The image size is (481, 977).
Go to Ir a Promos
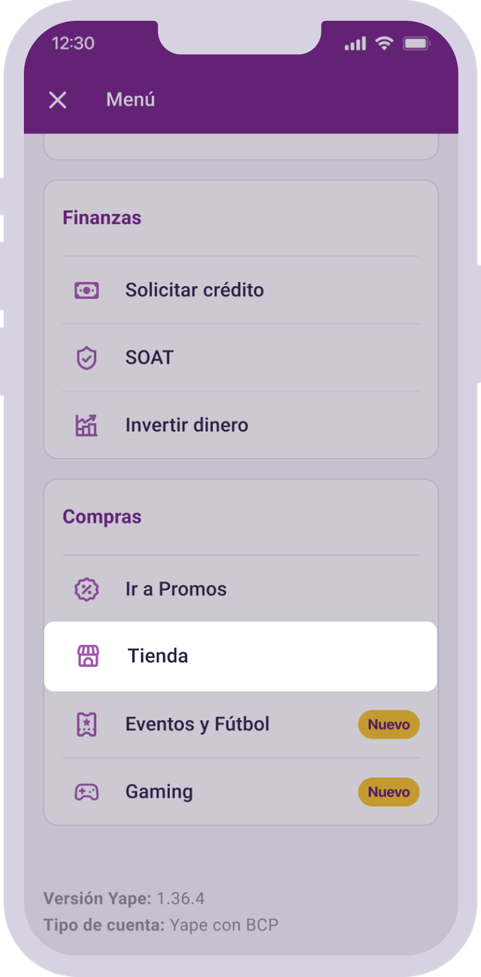click(240, 590)
